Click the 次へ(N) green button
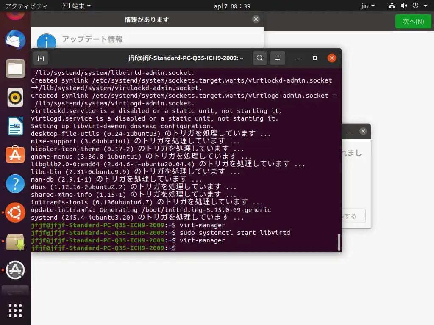Viewport: 434px width, 325px height. [x=413, y=21]
